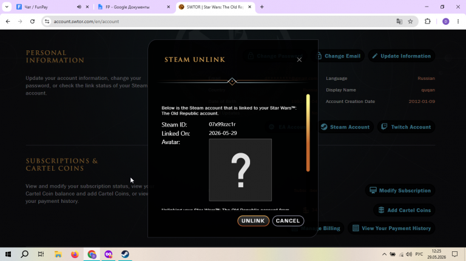Image resolution: width=466 pixels, height=261 pixels.
Task: Open View Your Payment History
Action: coord(391,228)
